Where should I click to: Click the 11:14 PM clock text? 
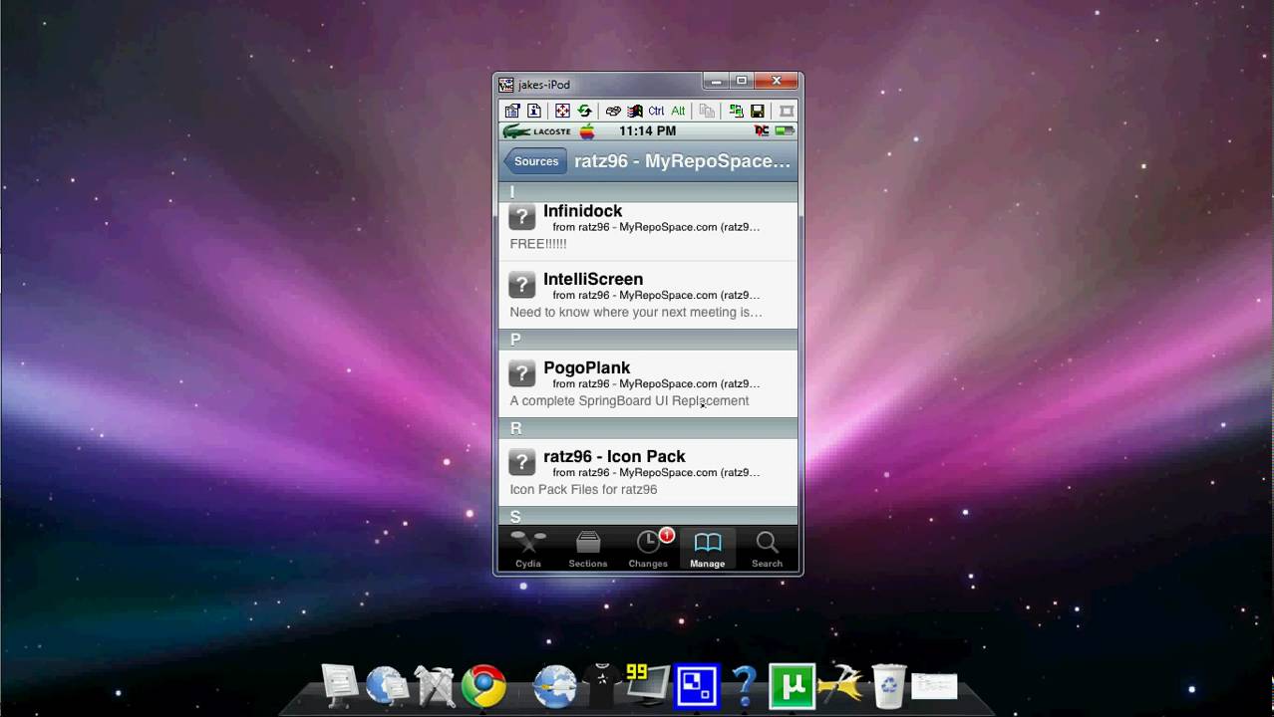(648, 131)
